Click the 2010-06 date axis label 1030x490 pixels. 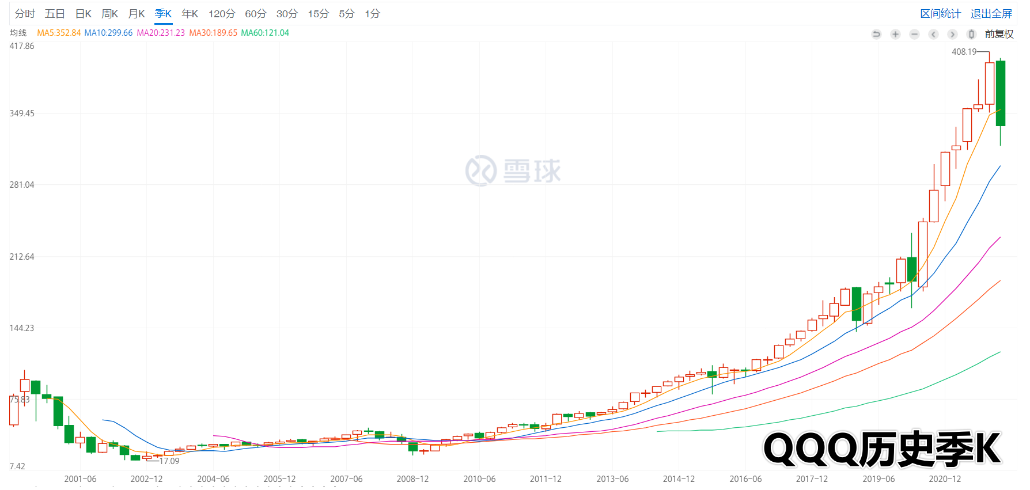[479, 479]
